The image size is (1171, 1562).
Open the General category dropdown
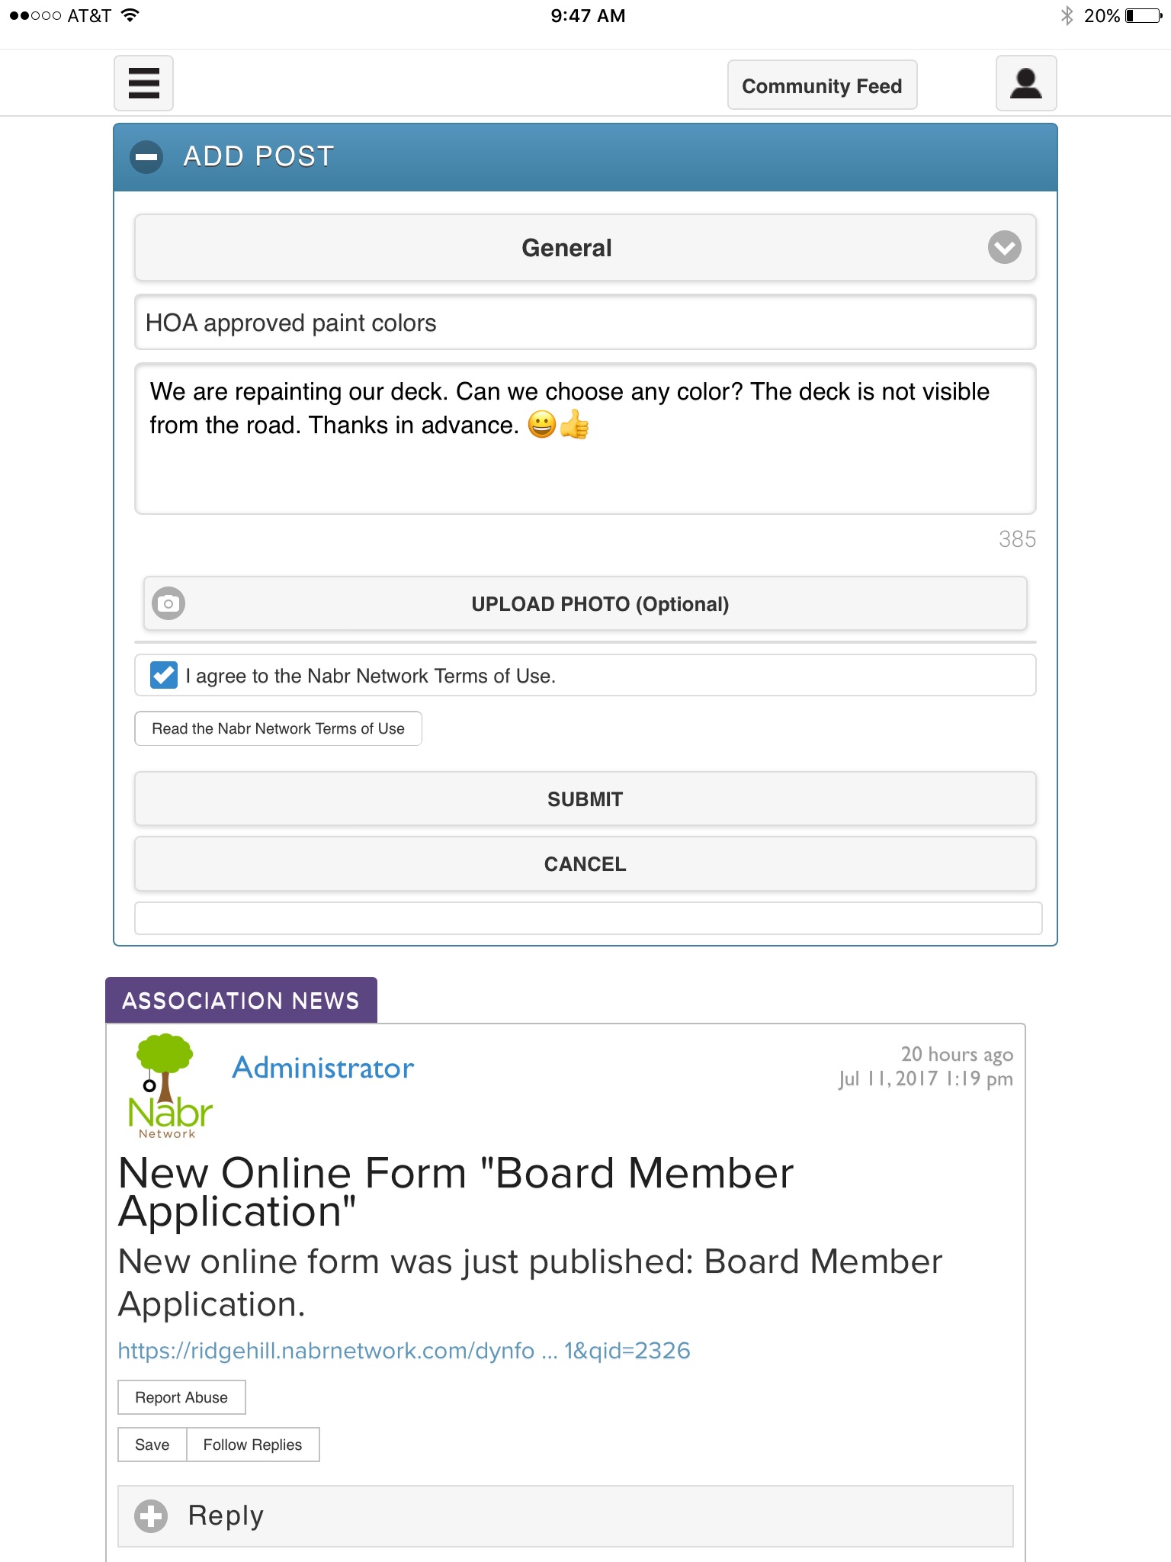(585, 248)
